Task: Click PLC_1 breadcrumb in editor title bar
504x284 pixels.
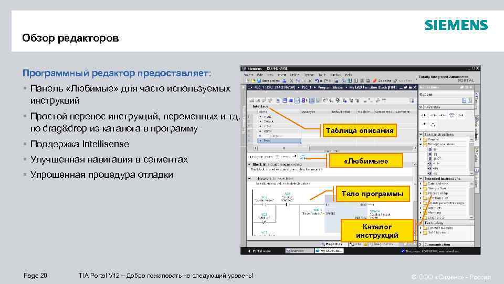Action: click(x=306, y=88)
